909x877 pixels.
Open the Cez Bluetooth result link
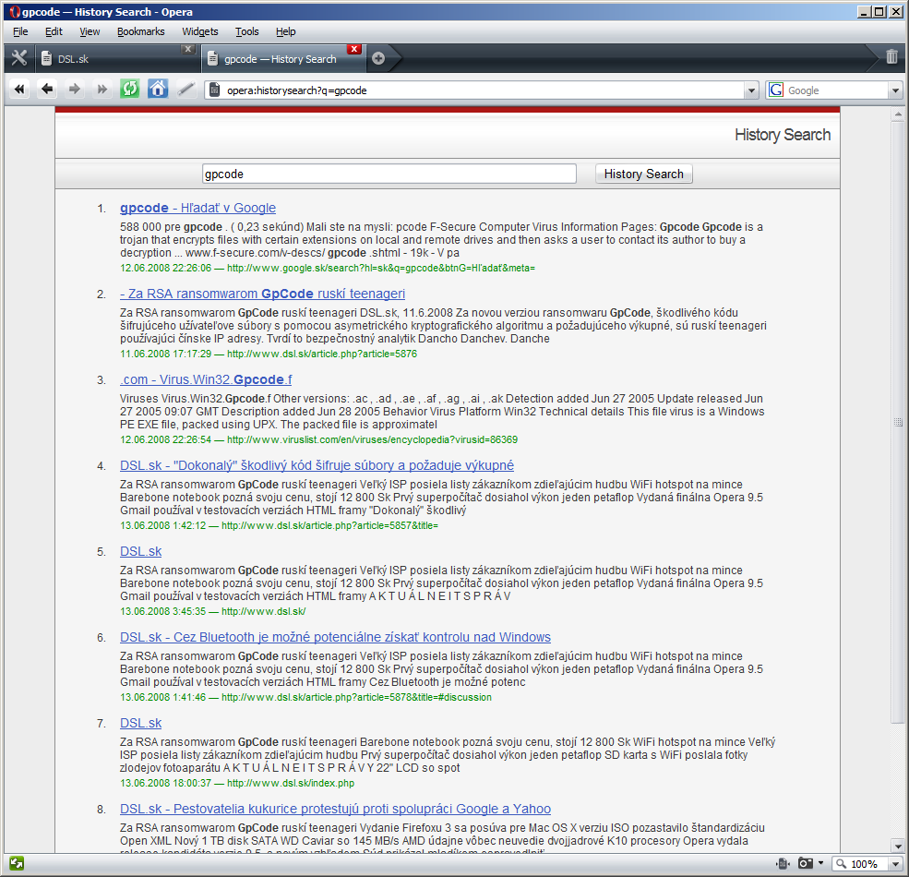coord(335,637)
